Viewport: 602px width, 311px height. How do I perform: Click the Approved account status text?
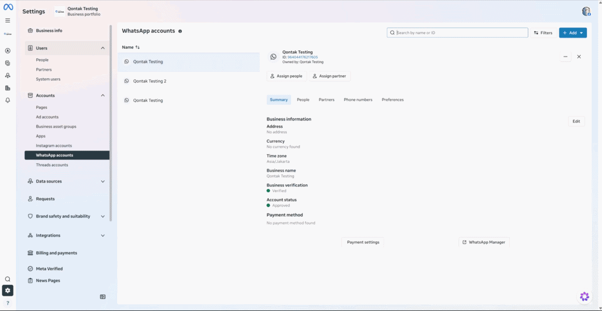pyautogui.click(x=281, y=205)
